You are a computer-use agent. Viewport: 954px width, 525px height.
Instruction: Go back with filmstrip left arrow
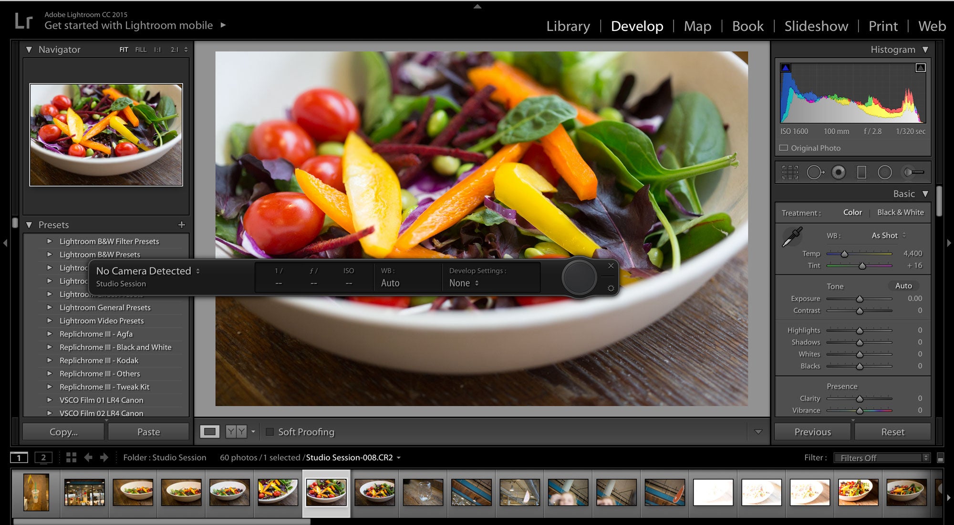pyautogui.click(x=88, y=457)
